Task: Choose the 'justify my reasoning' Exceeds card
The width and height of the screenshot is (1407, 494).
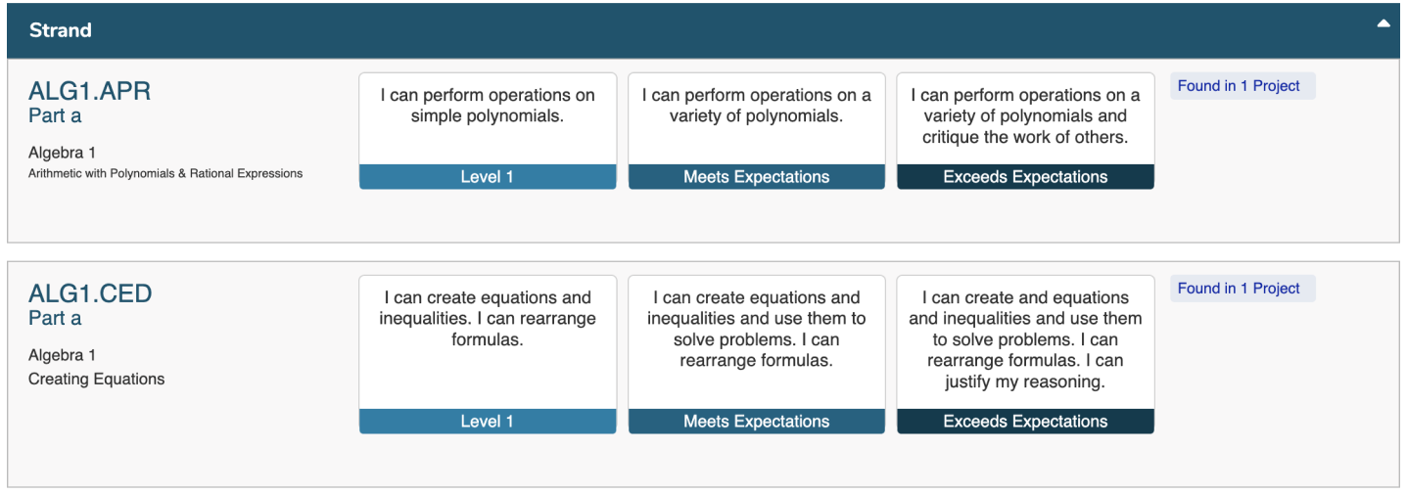Action: click(x=1025, y=338)
